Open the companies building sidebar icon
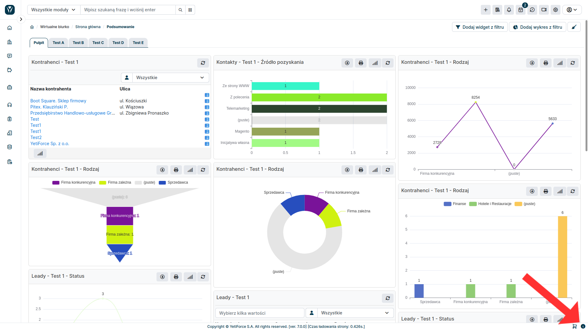Image resolution: width=588 pixels, height=330 pixels. (x=9, y=42)
